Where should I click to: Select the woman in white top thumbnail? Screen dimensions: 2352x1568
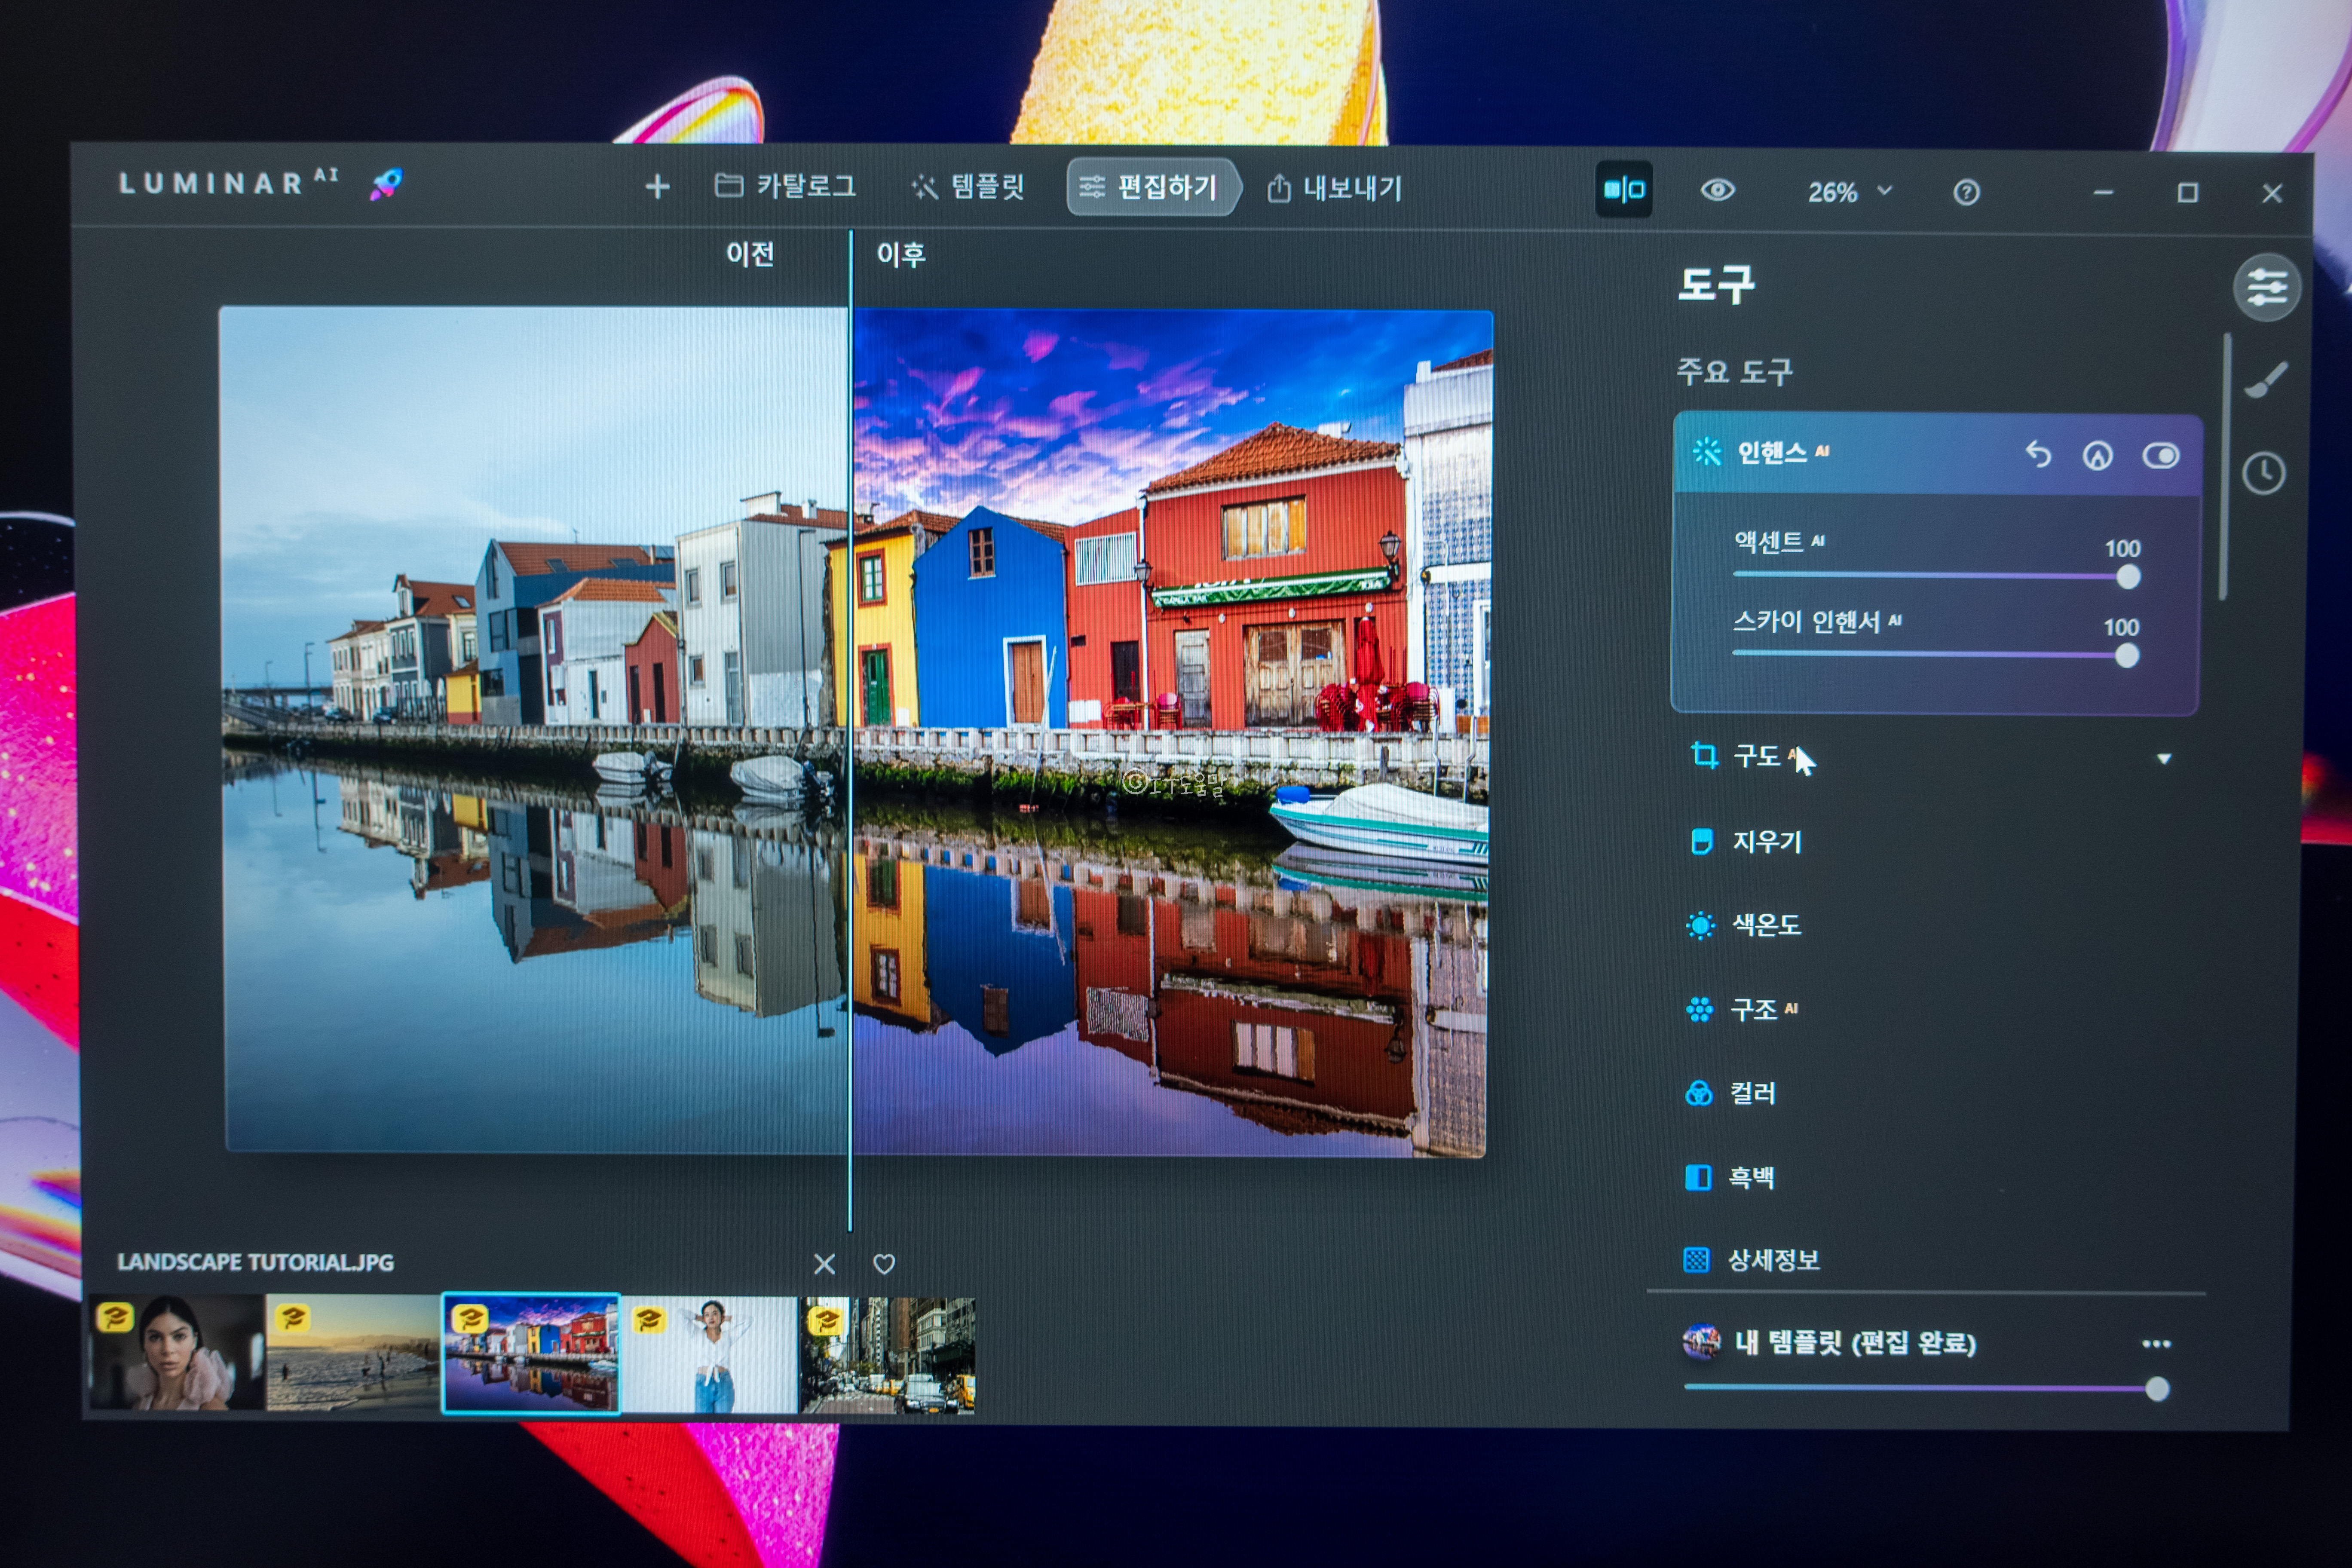[x=710, y=1355]
